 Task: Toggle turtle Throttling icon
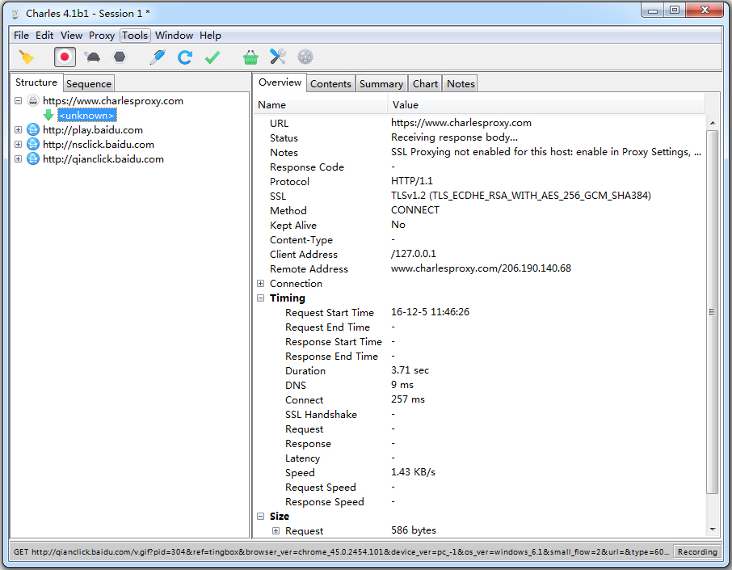coord(92,57)
